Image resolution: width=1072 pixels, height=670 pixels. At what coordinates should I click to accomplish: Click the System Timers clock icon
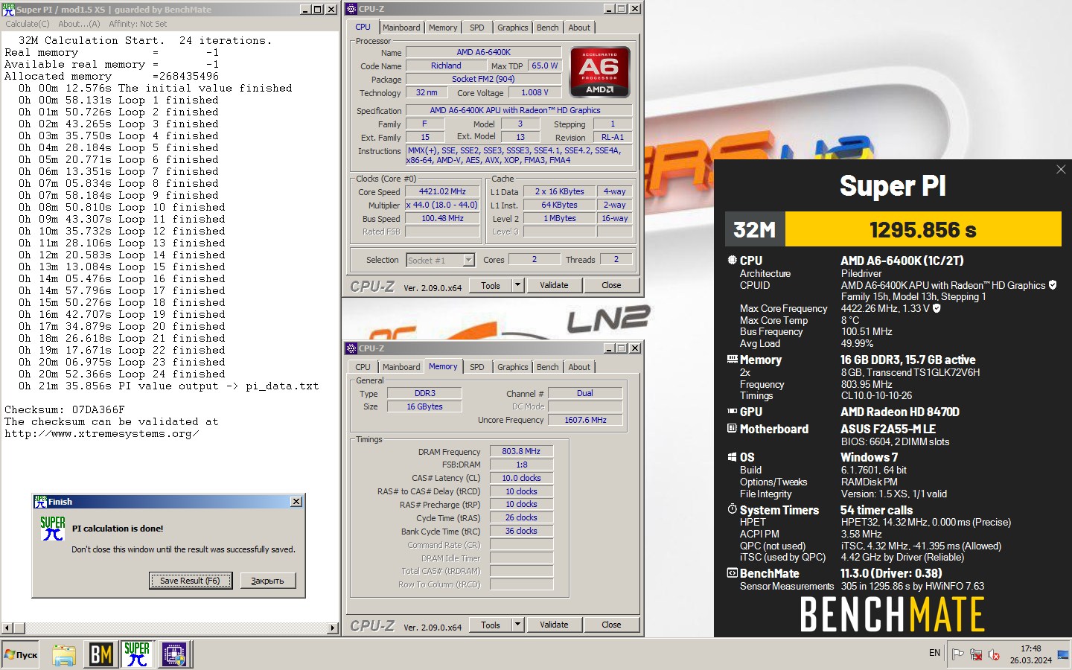pos(733,509)
